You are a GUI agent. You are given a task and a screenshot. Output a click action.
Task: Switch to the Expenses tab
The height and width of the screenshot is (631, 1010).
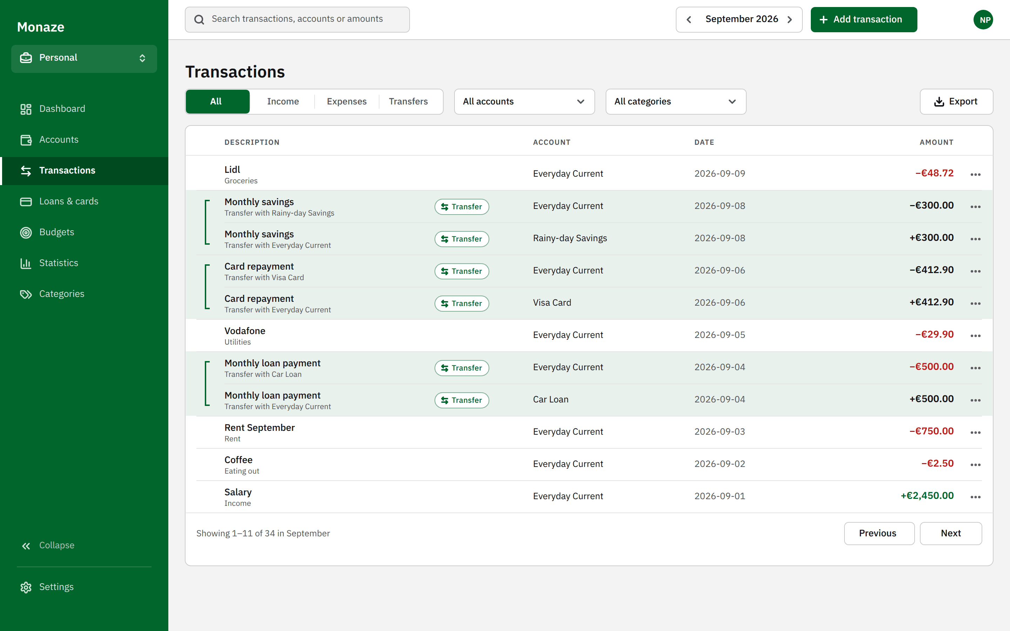(x=346, y=101)
